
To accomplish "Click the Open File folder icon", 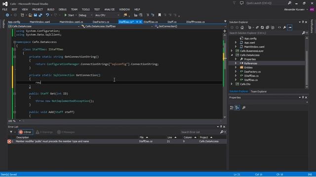I will click(30, 15).
